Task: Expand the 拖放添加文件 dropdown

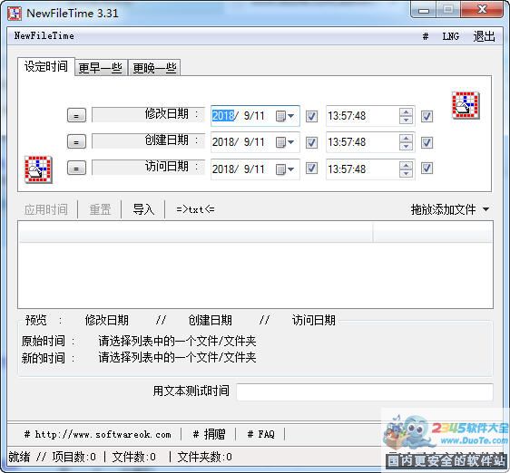Action: tap(485, 209)
